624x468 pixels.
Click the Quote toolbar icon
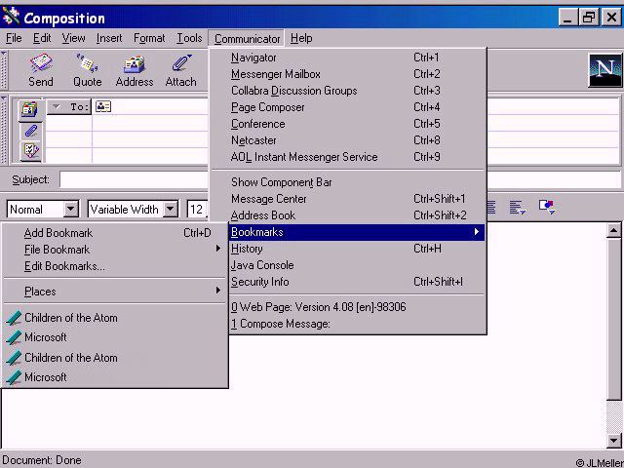pyautogui.click(x=87, y=70)
